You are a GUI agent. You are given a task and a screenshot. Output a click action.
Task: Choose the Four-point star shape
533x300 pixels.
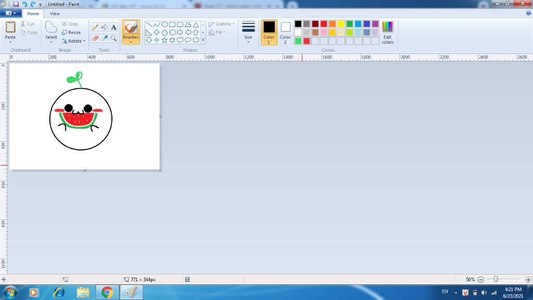157,40
